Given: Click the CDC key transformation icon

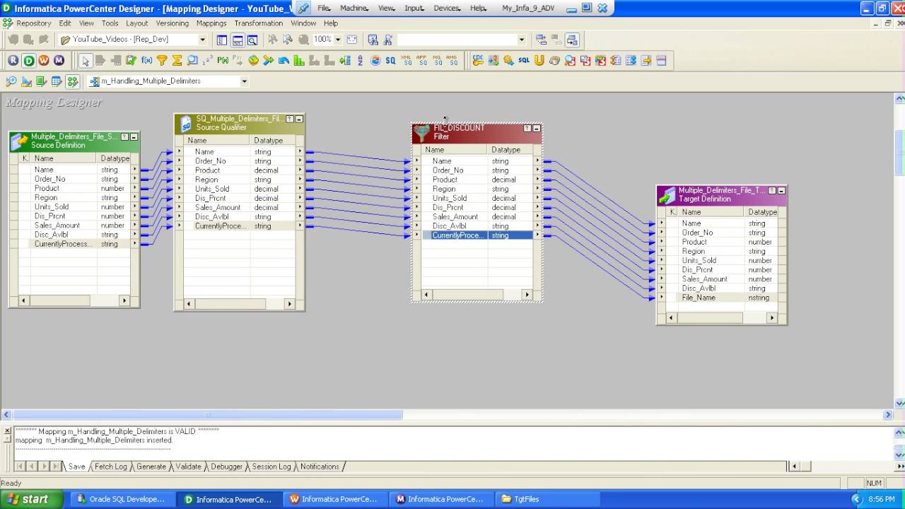Looking at the screenshot, I should click(x=478, y=61).
